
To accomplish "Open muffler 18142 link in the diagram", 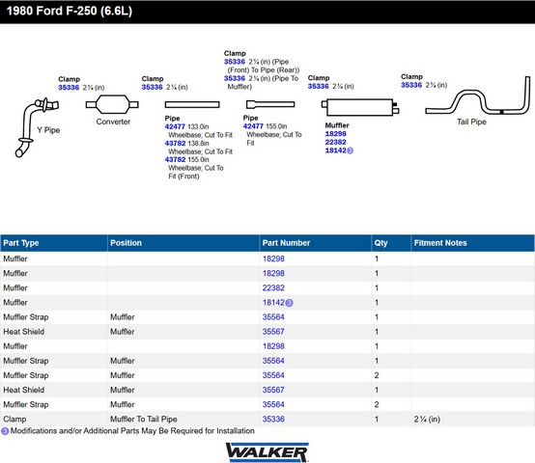I will [336, 150].
